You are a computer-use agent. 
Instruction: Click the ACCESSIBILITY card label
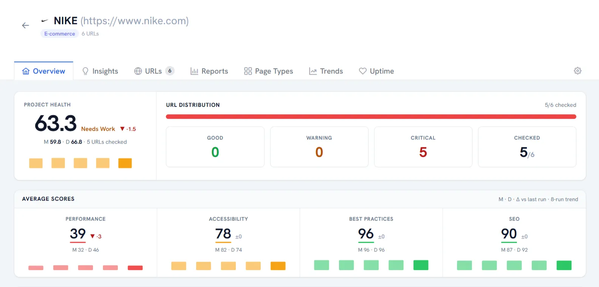tap(229, 219)
